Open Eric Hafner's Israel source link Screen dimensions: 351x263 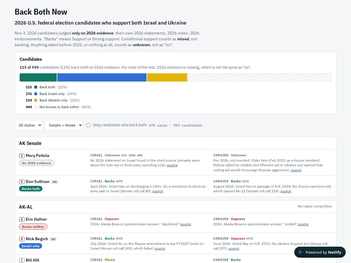click(185, 224)
